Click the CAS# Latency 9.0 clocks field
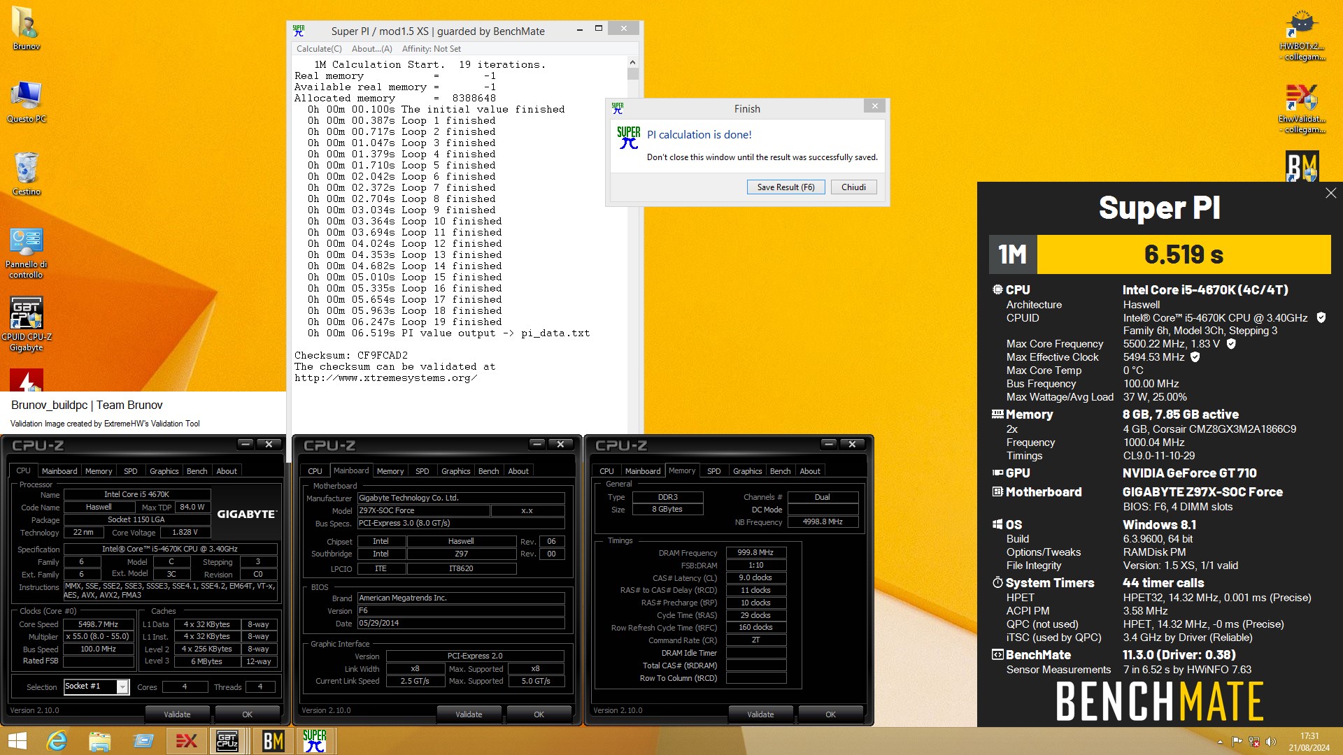 coord(756,577)
